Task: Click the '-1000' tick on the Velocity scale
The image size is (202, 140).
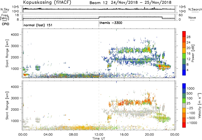Action: coord(192,123)
